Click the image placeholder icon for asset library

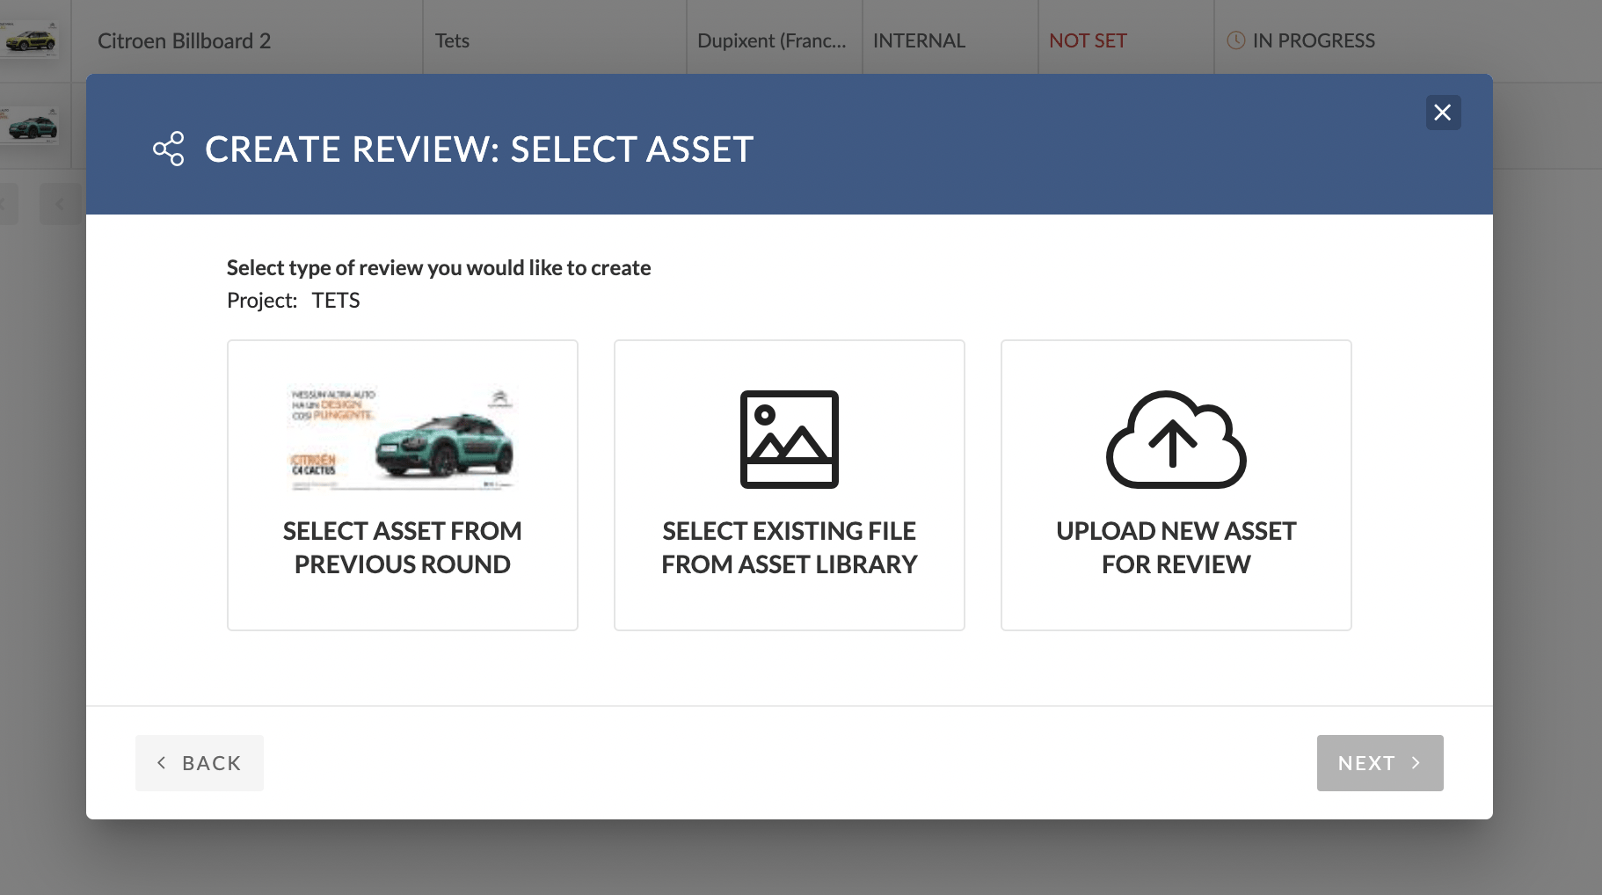coord(790,440)
